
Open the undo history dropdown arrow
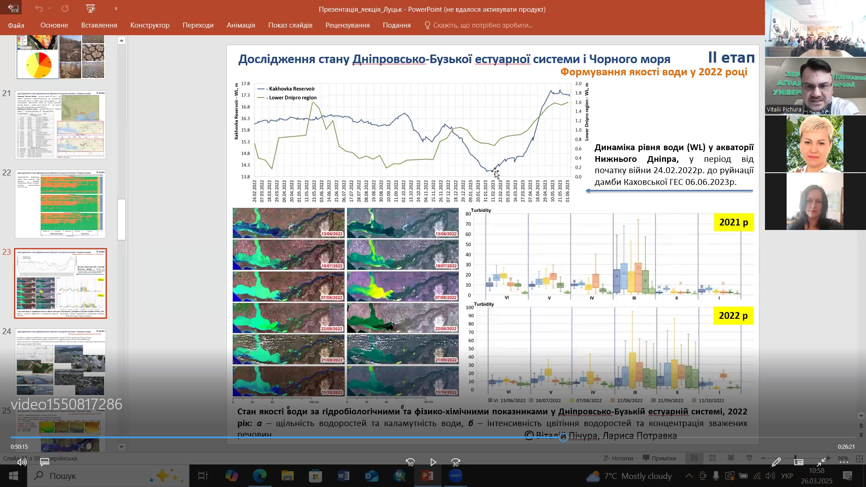[x=49, y=9]
